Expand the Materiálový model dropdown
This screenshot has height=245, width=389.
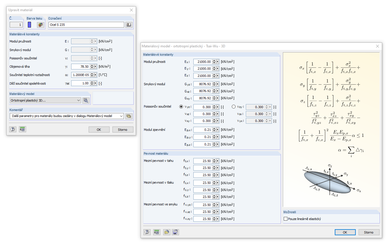[x=79, y=100]
